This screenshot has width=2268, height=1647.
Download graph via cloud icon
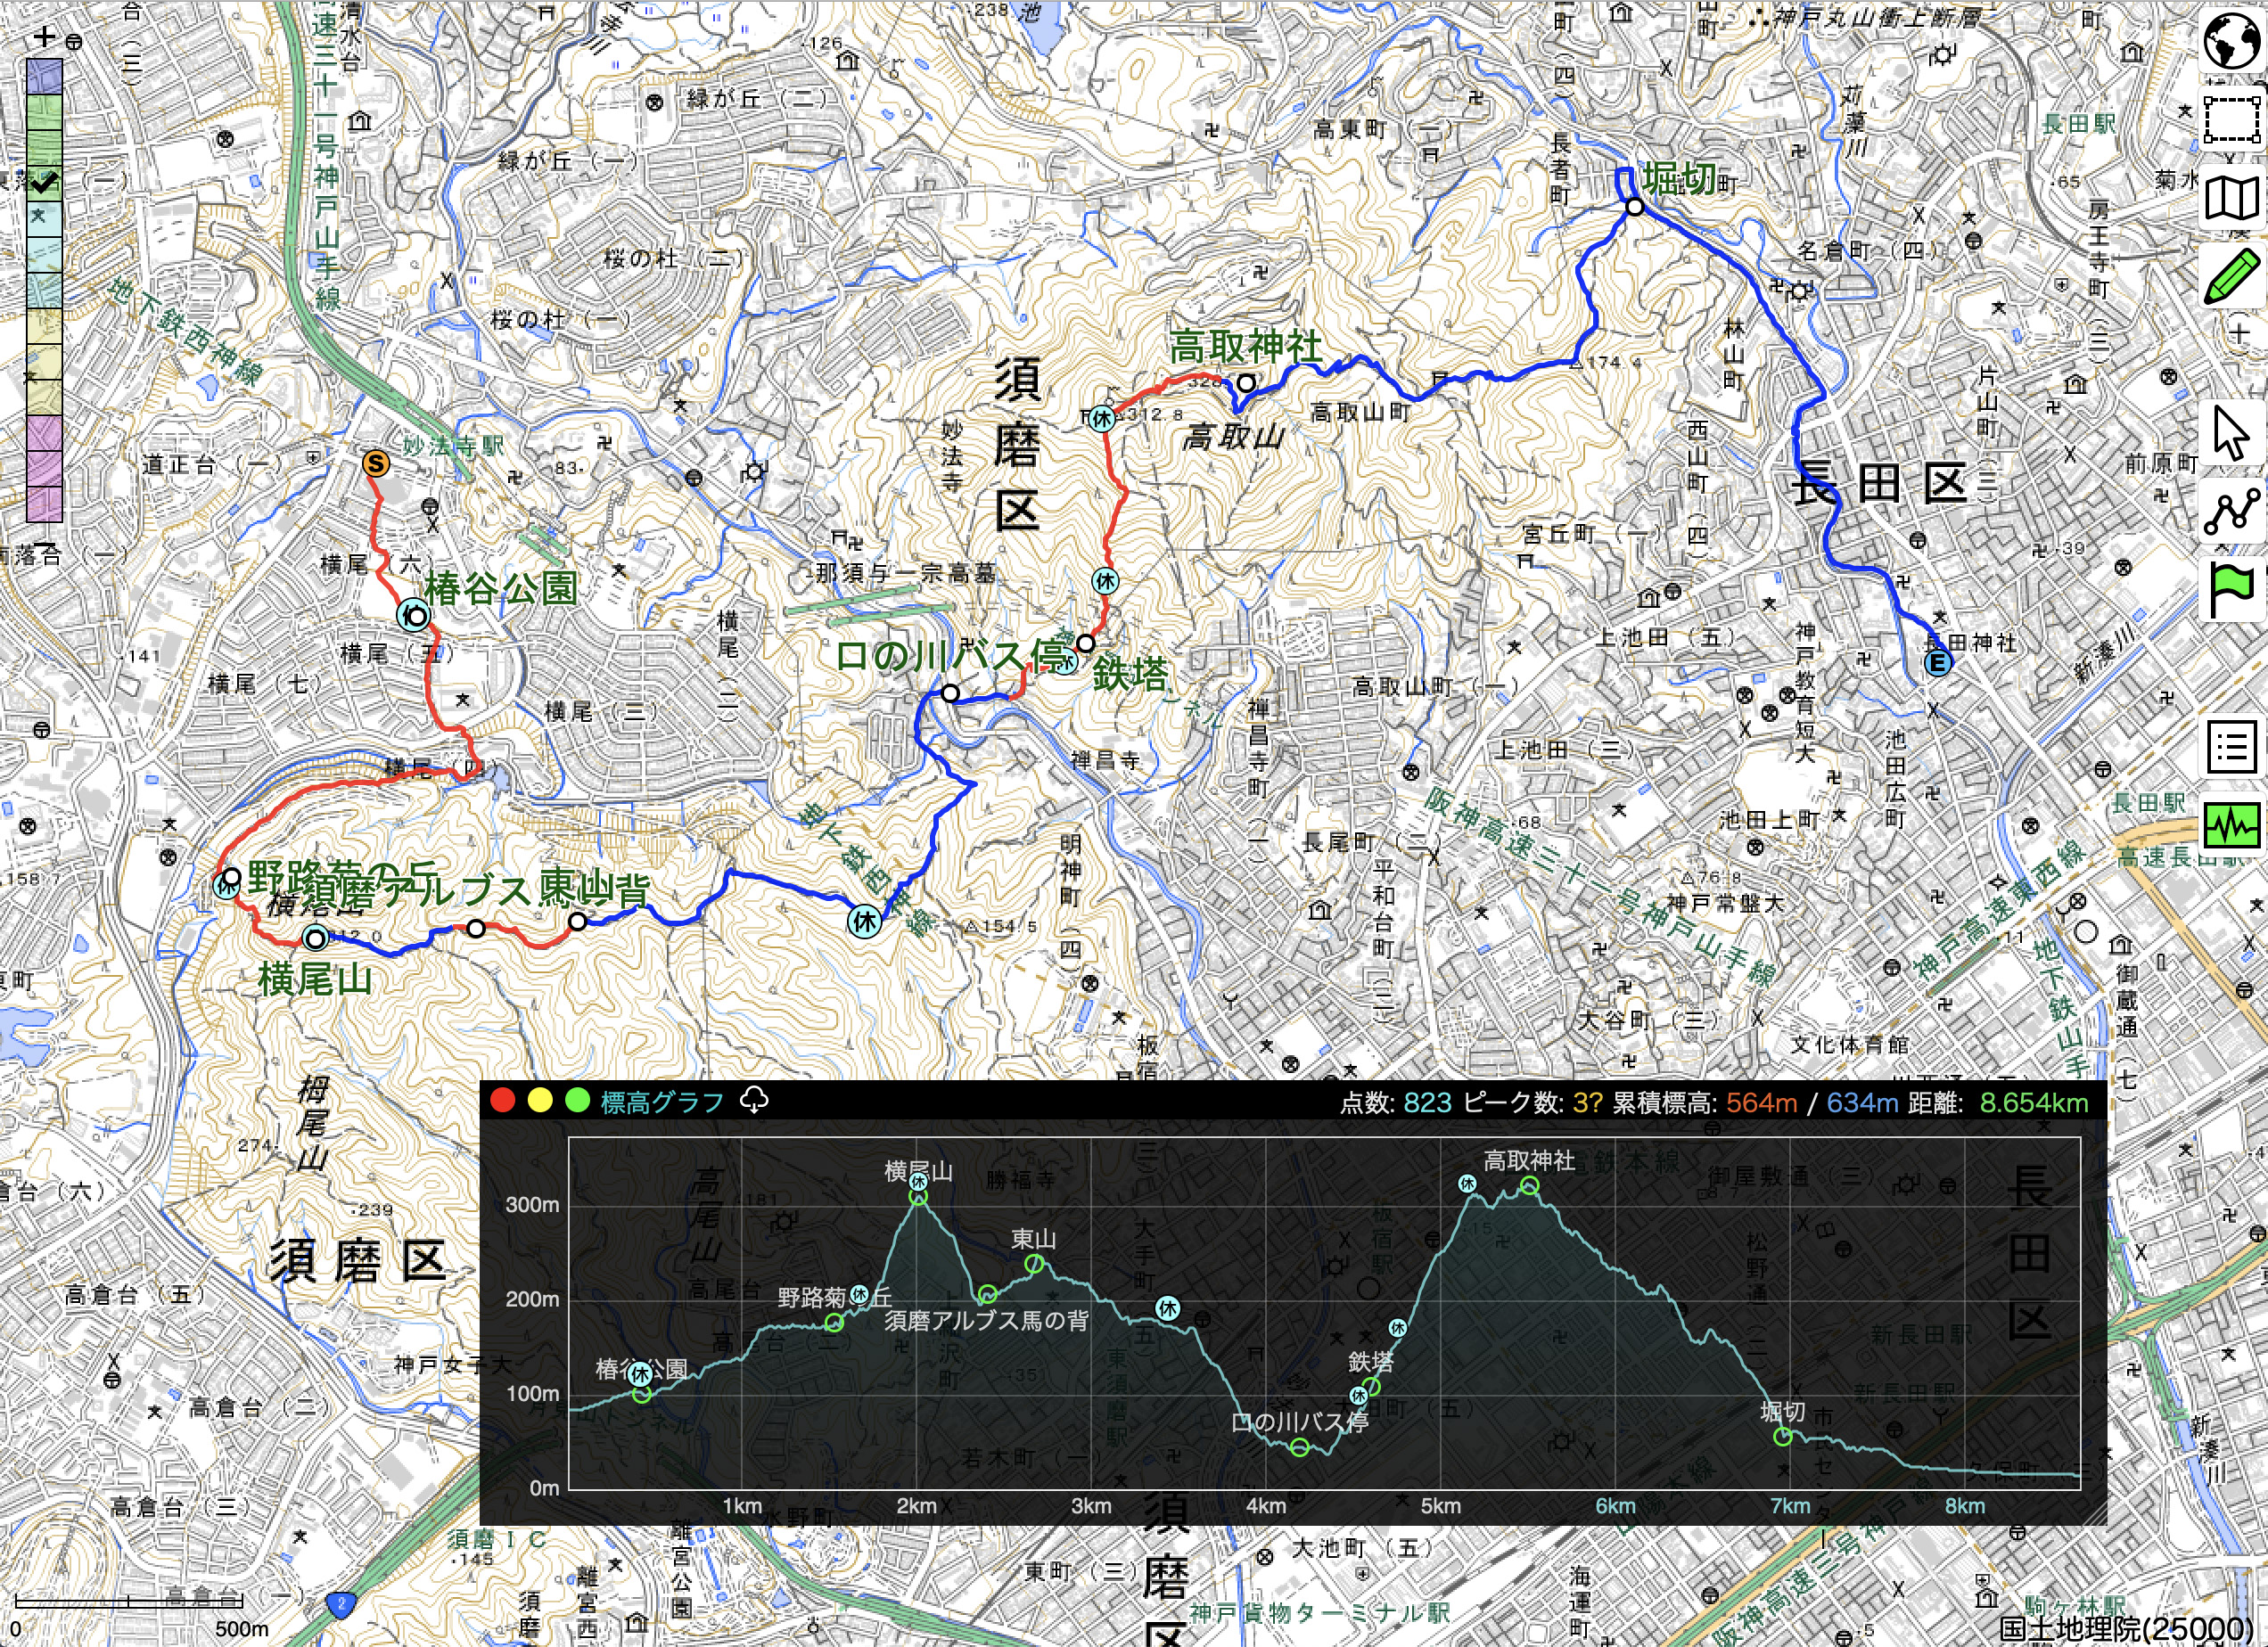(x=754, y=1102)
